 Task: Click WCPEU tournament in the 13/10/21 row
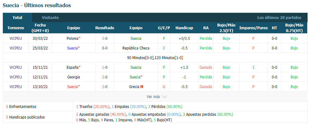(16, 87)
